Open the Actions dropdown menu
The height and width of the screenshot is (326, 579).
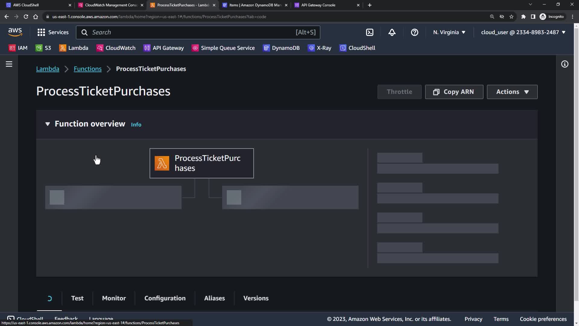click(512, 92)
